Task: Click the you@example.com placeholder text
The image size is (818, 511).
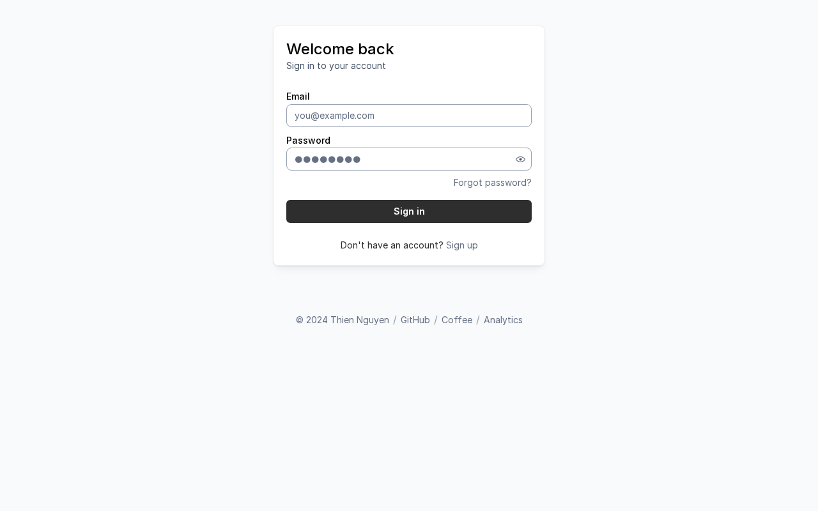Action: pos(334,116)
